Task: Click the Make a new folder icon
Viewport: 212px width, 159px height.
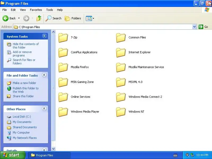Action: coord(9,83)
